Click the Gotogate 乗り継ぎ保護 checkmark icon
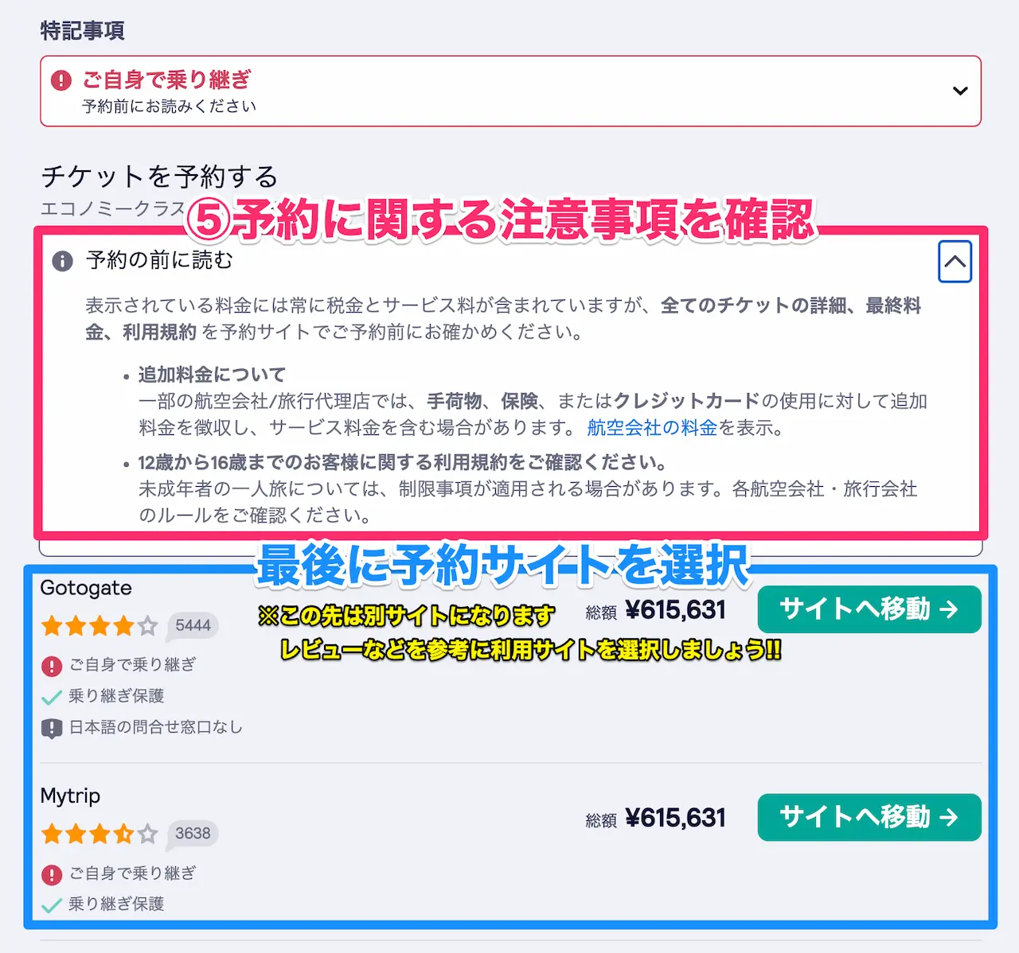1019x953 pixels. tap(52, 698)
